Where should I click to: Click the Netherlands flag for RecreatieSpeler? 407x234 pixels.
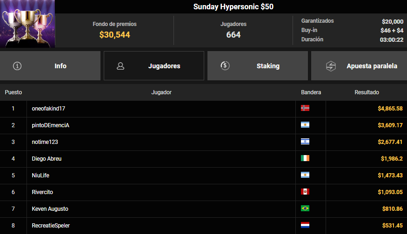pyautogui.click(x=305, y=225)
